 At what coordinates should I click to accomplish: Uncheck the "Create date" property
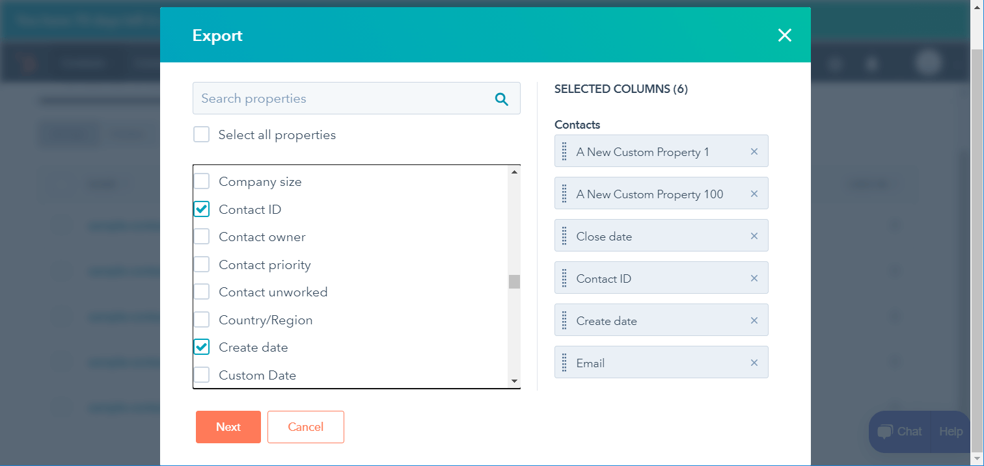(202, 346)
